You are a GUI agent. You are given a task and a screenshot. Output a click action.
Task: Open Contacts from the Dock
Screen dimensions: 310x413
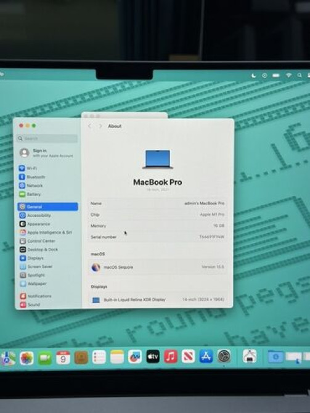[81, 358]
